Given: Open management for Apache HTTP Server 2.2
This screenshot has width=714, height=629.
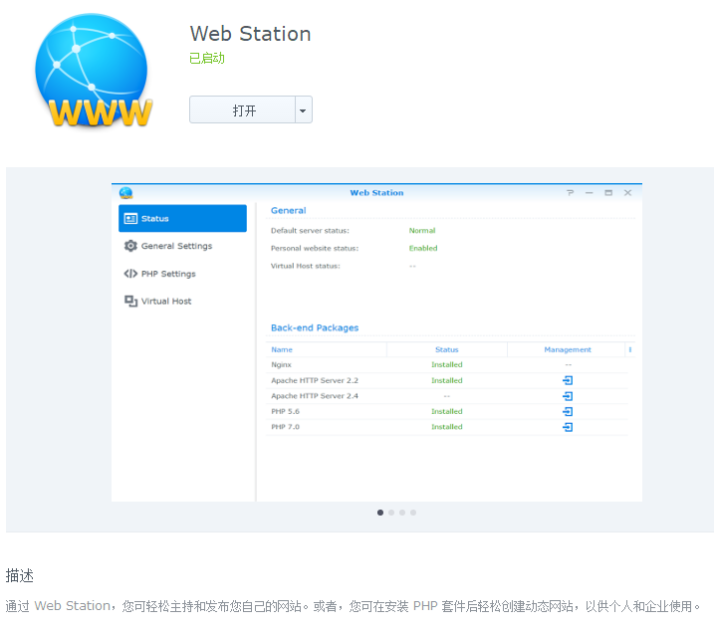Looking at the screenshot, I should pyautogui.click(x=568, y=380).
